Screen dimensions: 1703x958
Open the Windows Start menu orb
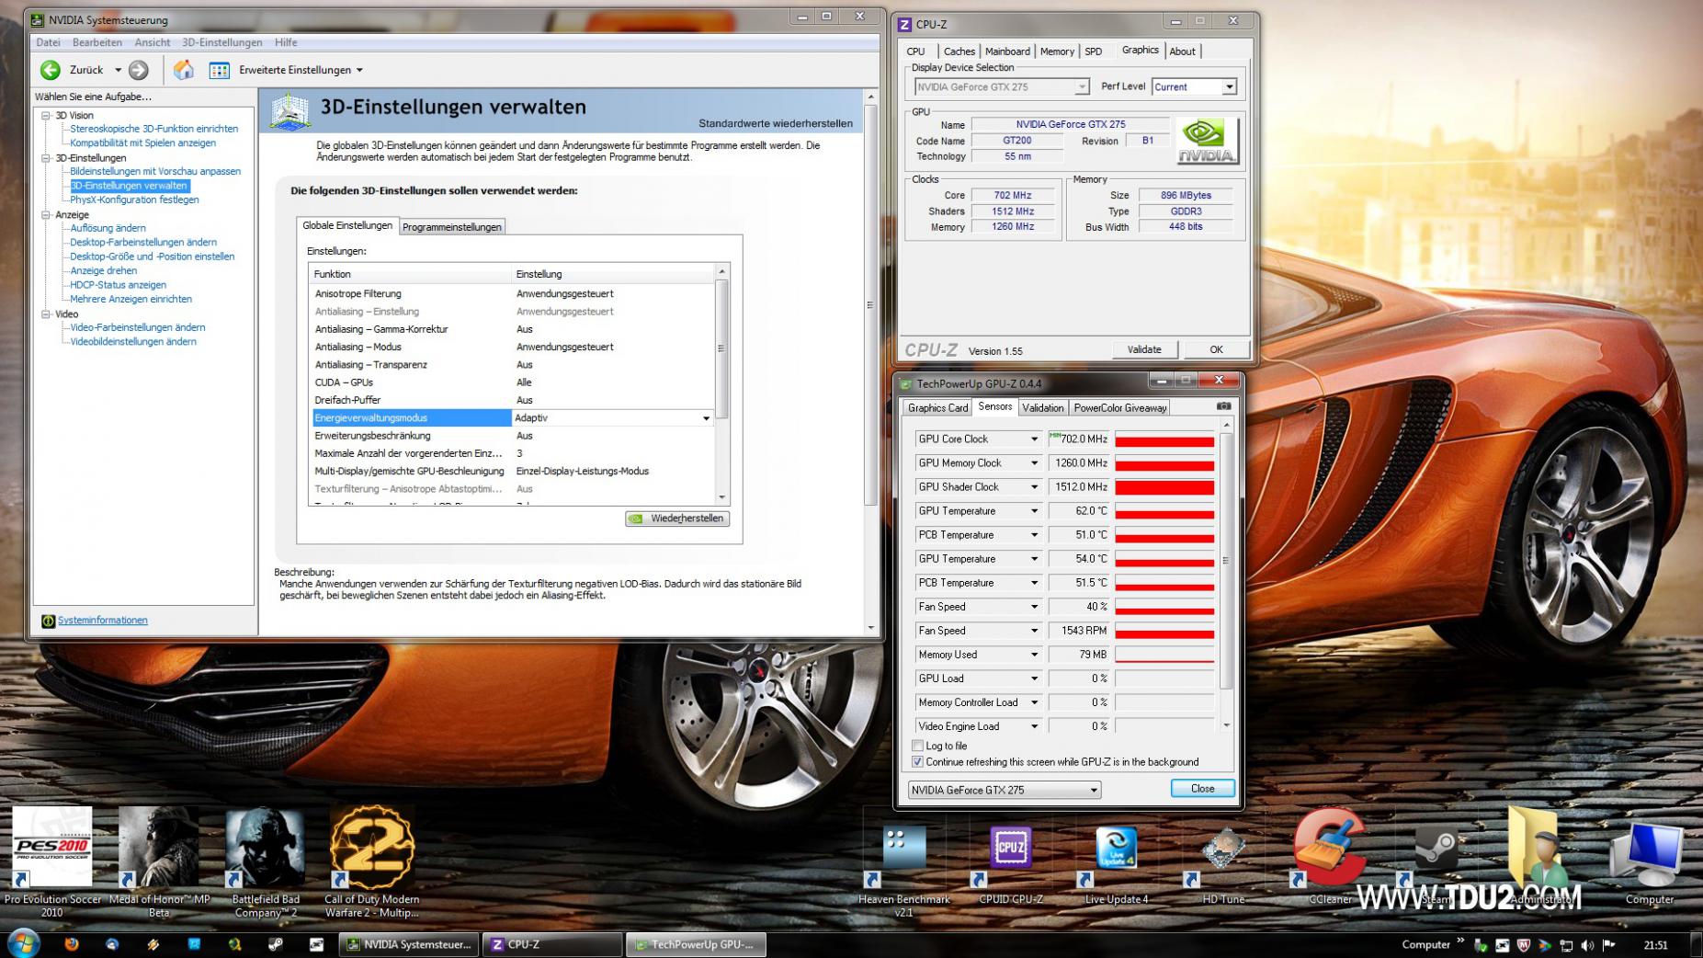pyautogui.click(x=24, y=944)
